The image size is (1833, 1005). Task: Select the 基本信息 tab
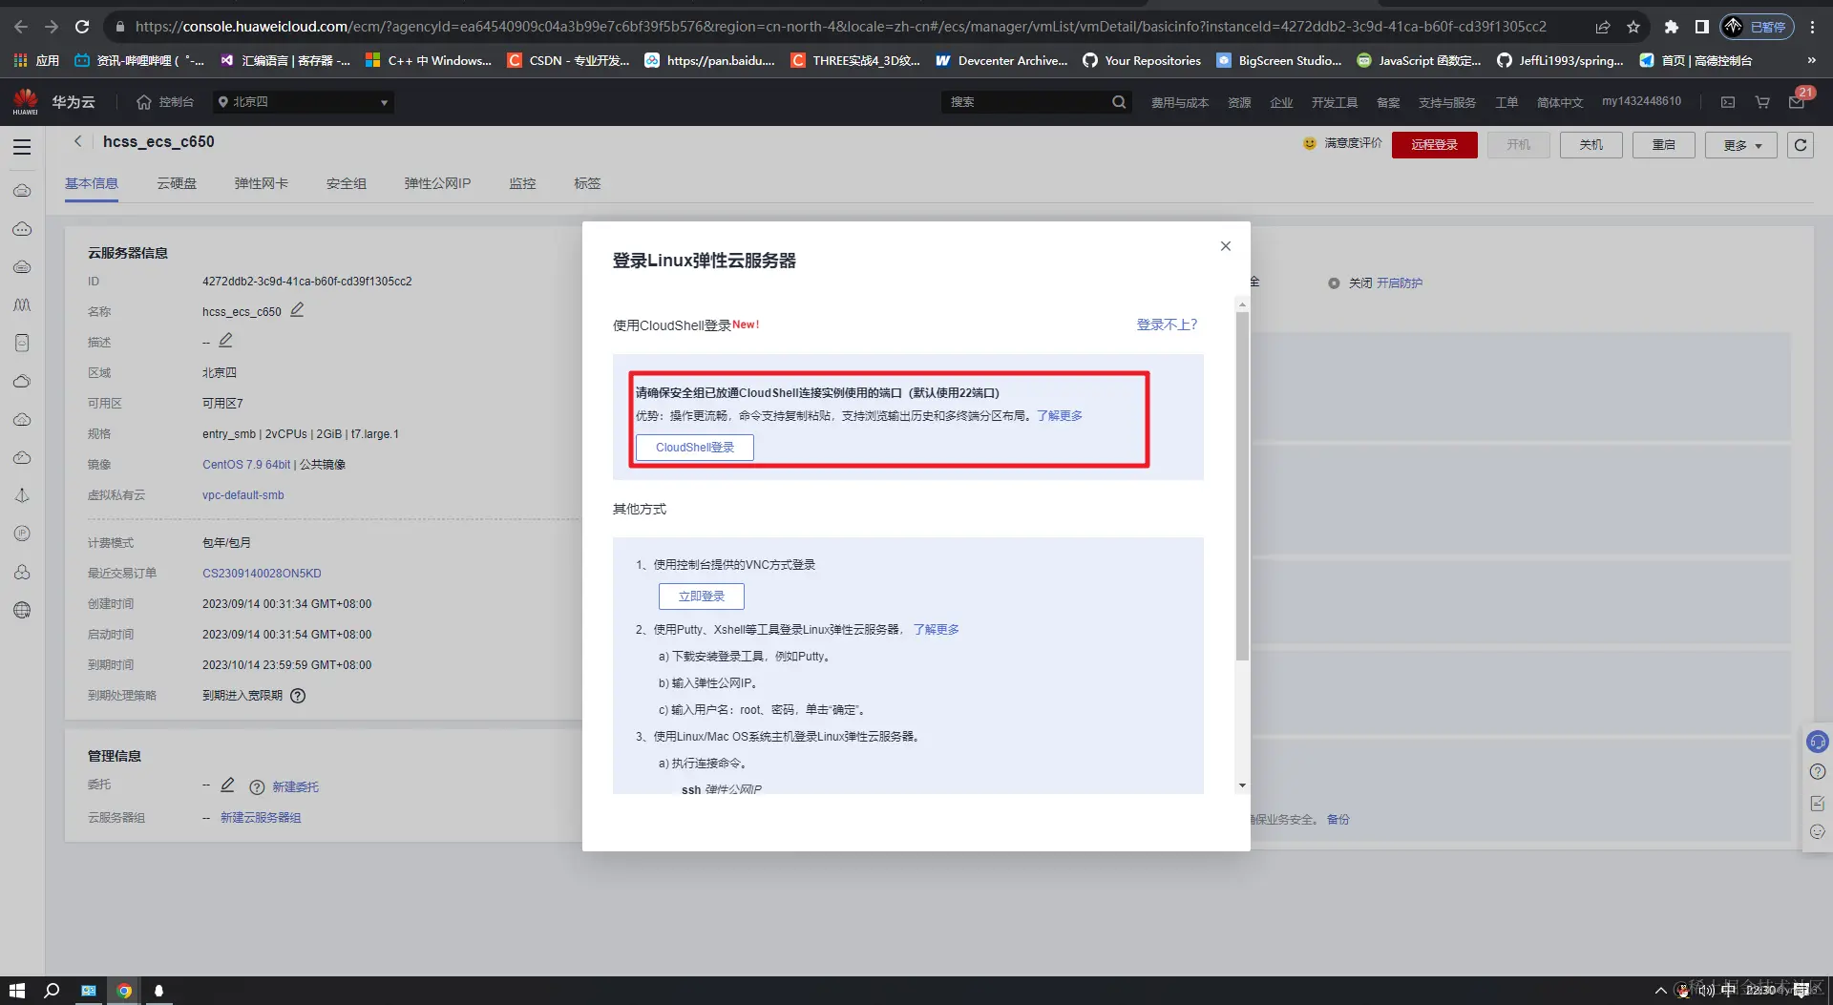(x=92, y=183)
